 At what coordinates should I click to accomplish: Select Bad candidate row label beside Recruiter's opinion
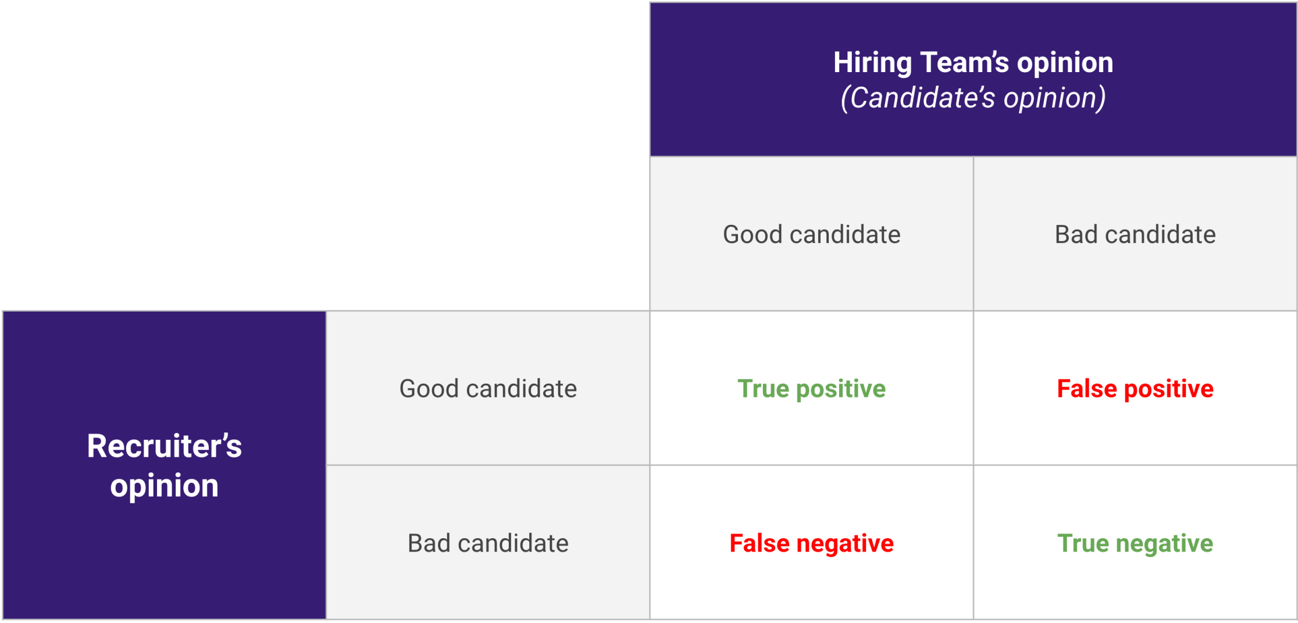click(488, 543)
